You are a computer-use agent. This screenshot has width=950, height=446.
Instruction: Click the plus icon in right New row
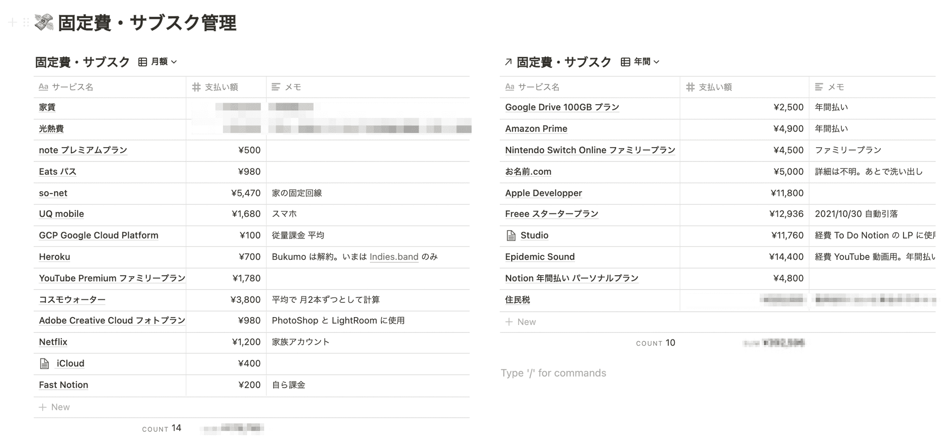coord(509,322)
